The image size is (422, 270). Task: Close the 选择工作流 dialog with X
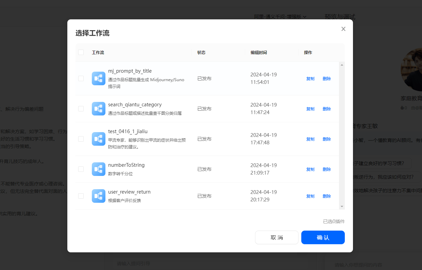[343, 29]
